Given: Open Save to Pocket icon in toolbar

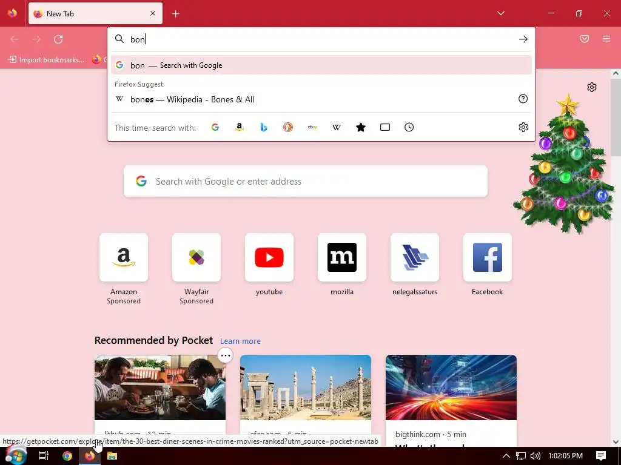Looking at the screenshot, I should click(x=585, y=39).
